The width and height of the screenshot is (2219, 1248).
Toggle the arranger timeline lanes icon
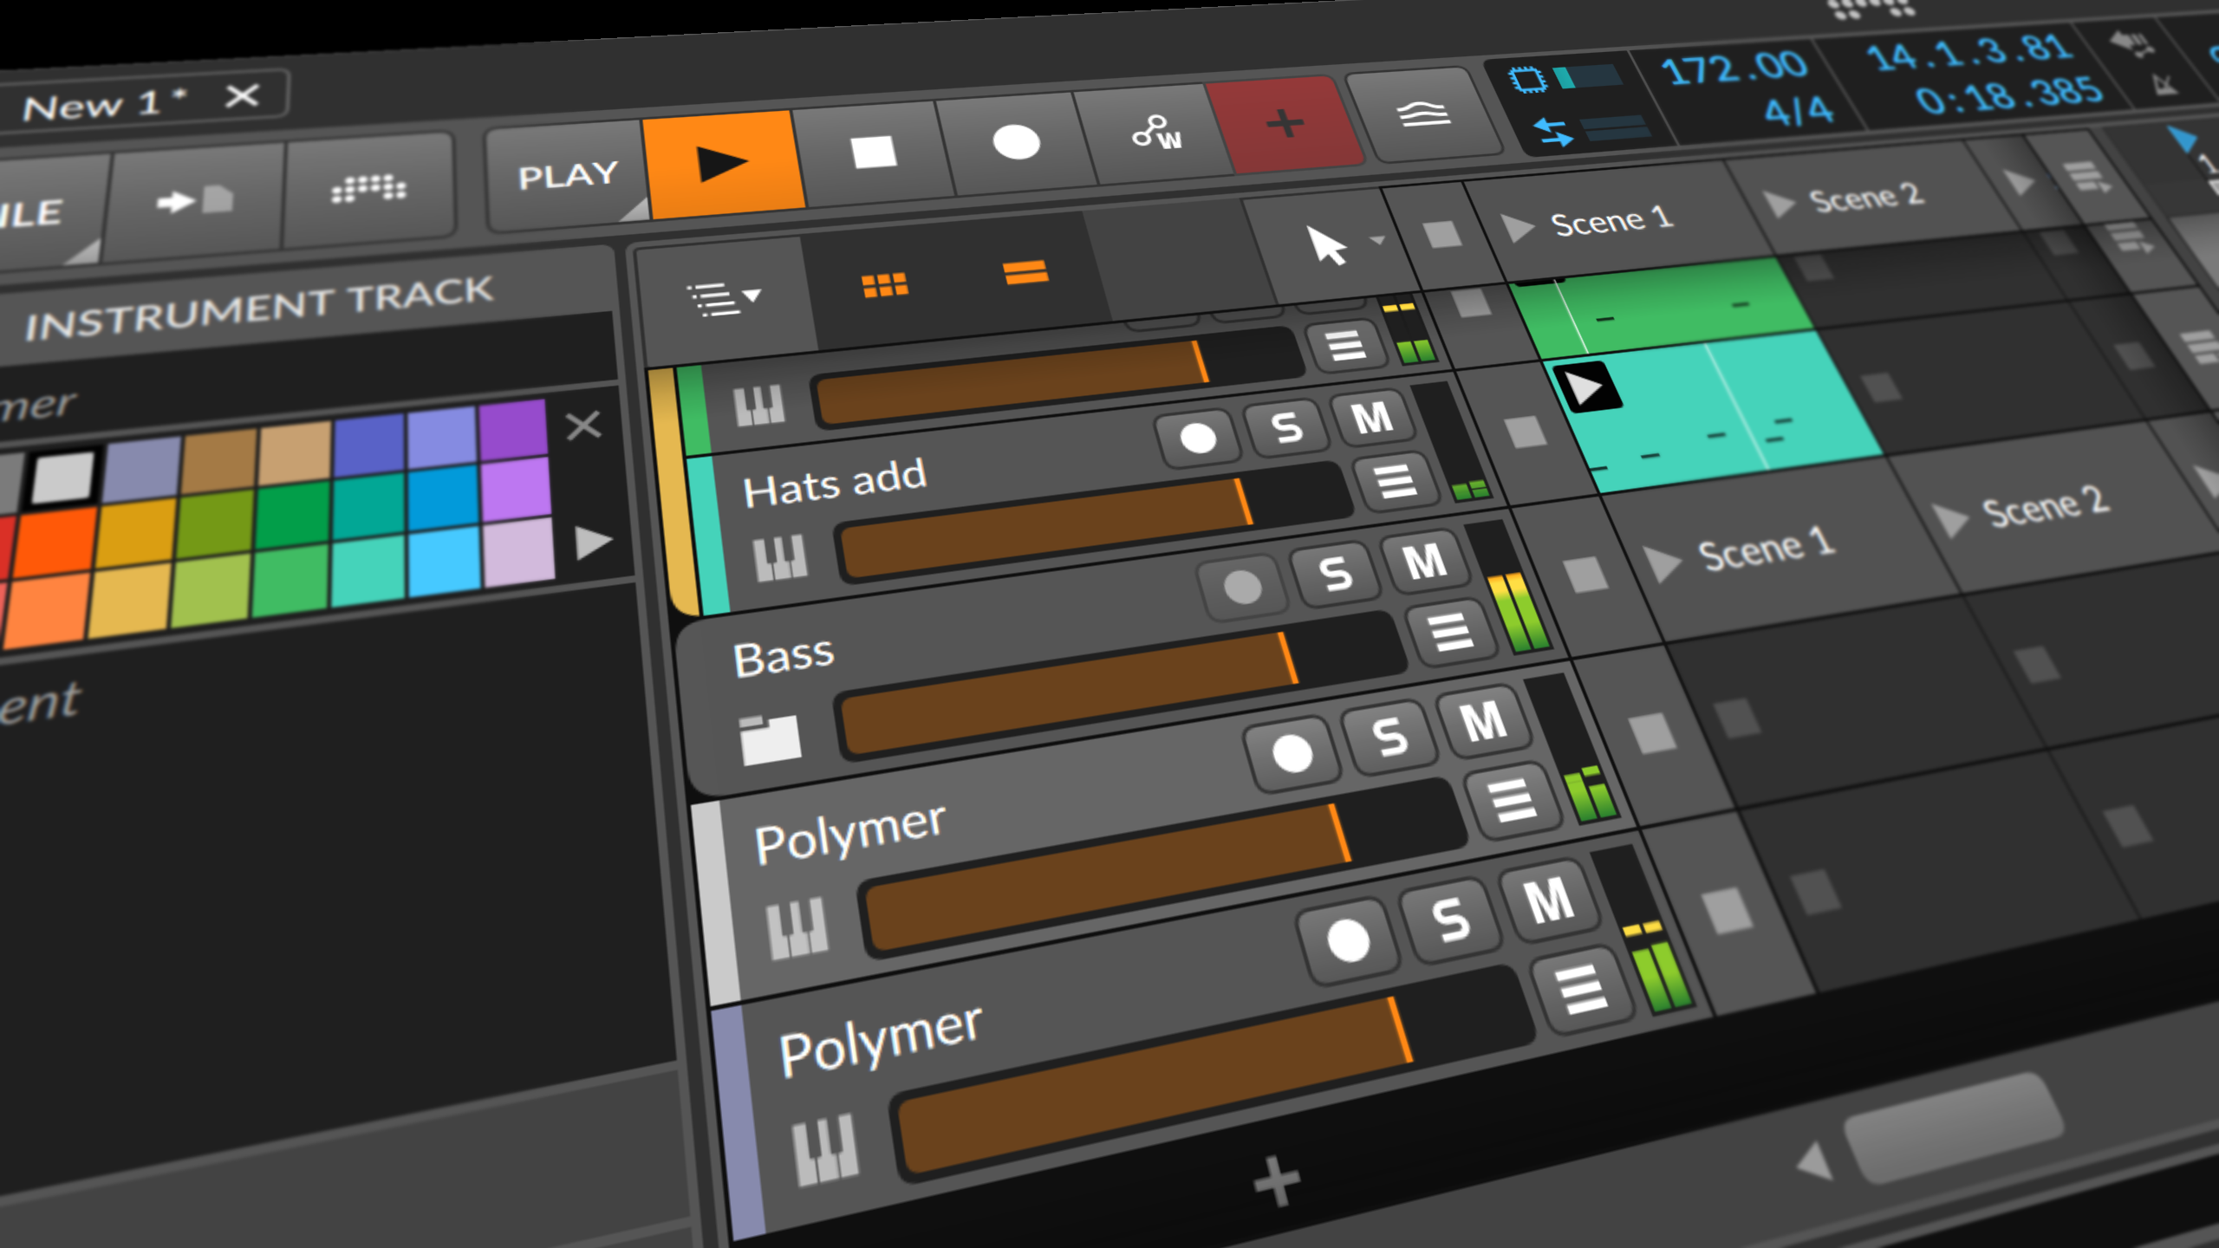point(1025,273)
